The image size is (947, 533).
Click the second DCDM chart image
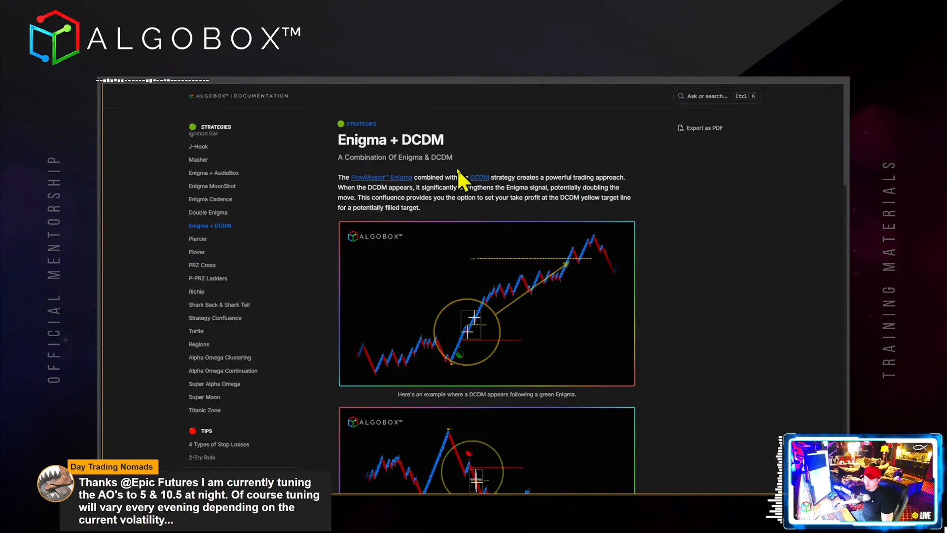point(487,450)
